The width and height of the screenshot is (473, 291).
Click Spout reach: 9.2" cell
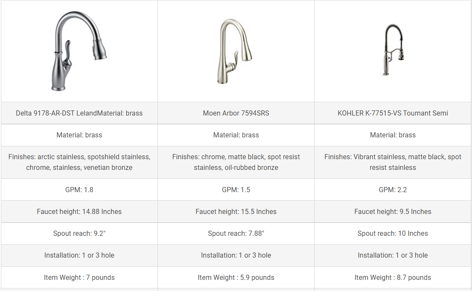pos(79,233)
